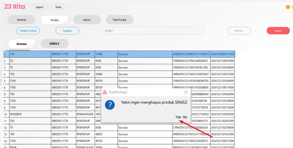Click Yes in the Konfirmasi dialog

click(178, 117)
